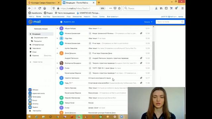
Task: Open attachment clip on Niga_TV message
Action: [141, 83]
